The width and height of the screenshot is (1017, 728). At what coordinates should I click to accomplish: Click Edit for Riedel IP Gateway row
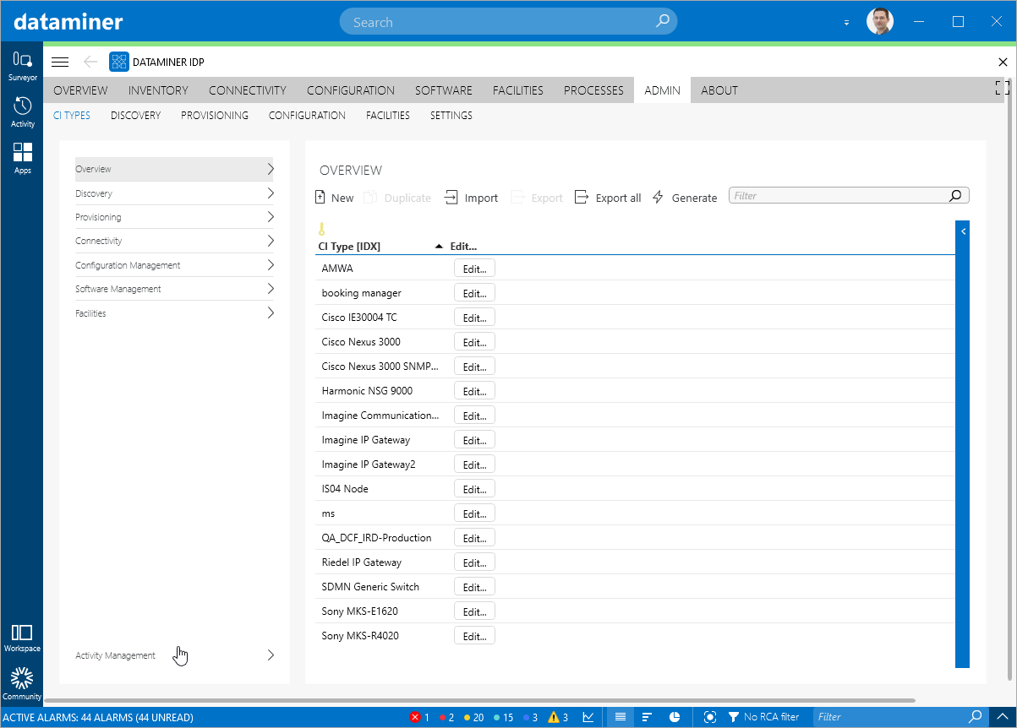[474, 562]
